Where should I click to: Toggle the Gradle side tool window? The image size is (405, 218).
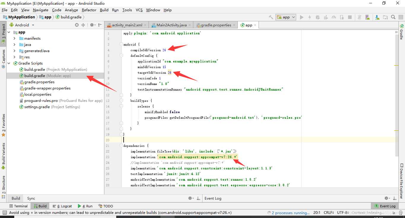[401, 32]
